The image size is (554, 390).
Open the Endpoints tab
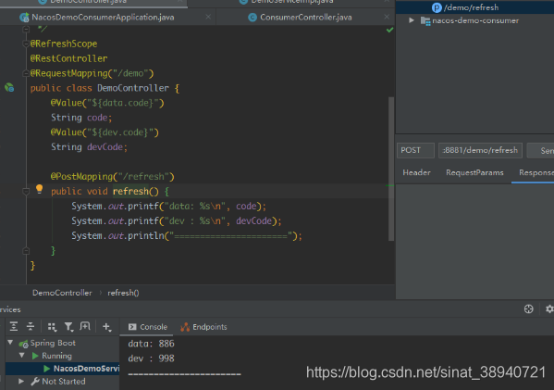pyautogui.click(x=203, y=327)
